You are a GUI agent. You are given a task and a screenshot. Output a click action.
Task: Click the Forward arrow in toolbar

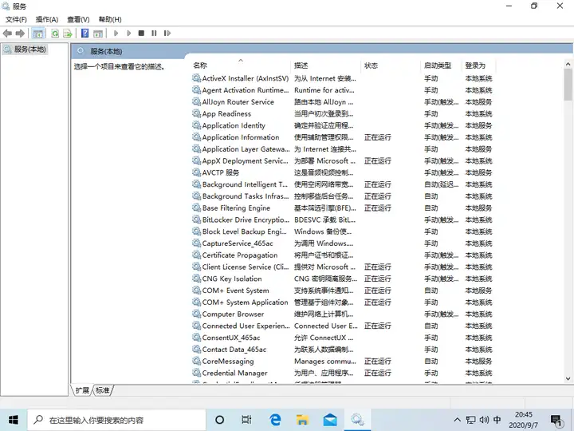20,34
